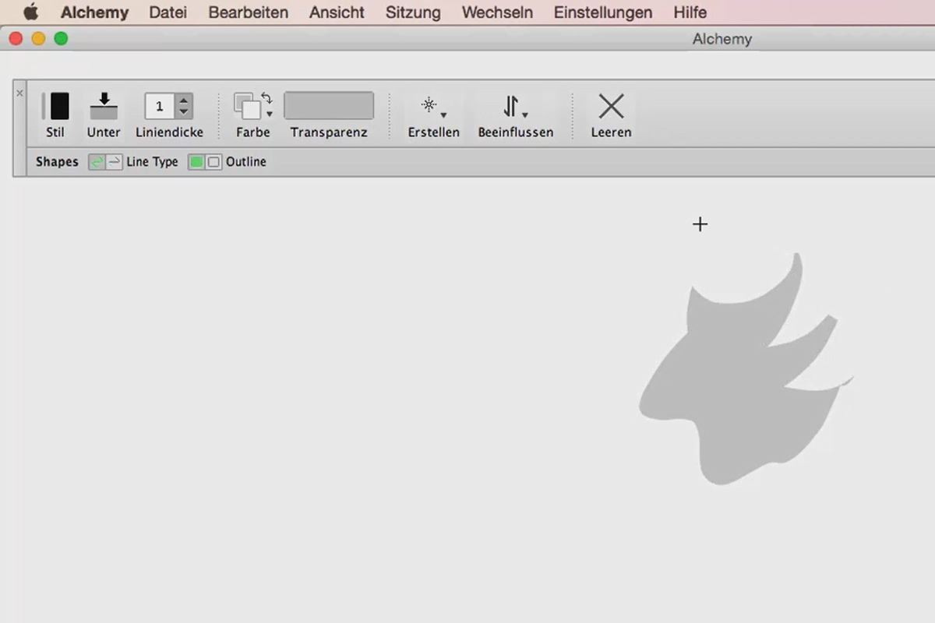Click the Erstellen create module icon
935x623 pixels.
click(x=429, y=105)
